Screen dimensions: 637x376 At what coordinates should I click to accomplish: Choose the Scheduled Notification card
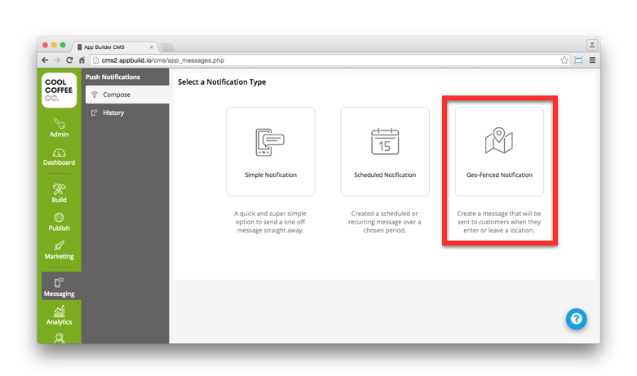point(385,152)
